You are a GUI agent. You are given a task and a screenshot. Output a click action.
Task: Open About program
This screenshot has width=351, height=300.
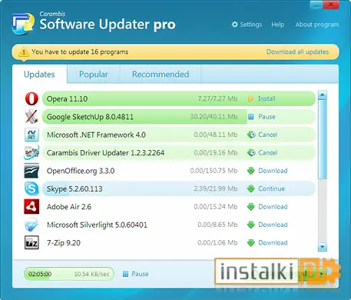click(317, 25)
